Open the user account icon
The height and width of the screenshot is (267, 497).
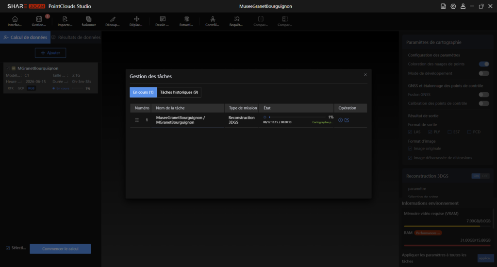(463, 6)
